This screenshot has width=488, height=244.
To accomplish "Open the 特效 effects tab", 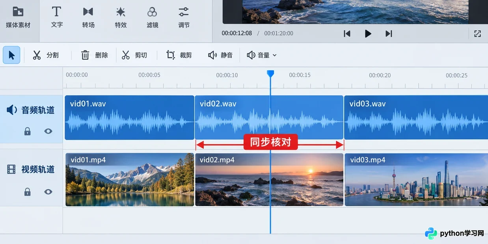I will 121,18.
